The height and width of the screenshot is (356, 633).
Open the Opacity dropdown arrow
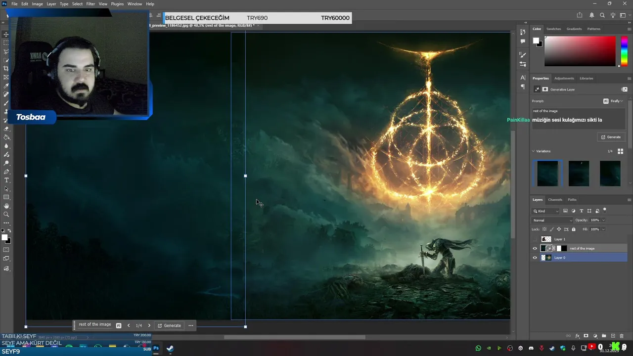point(603,220)
